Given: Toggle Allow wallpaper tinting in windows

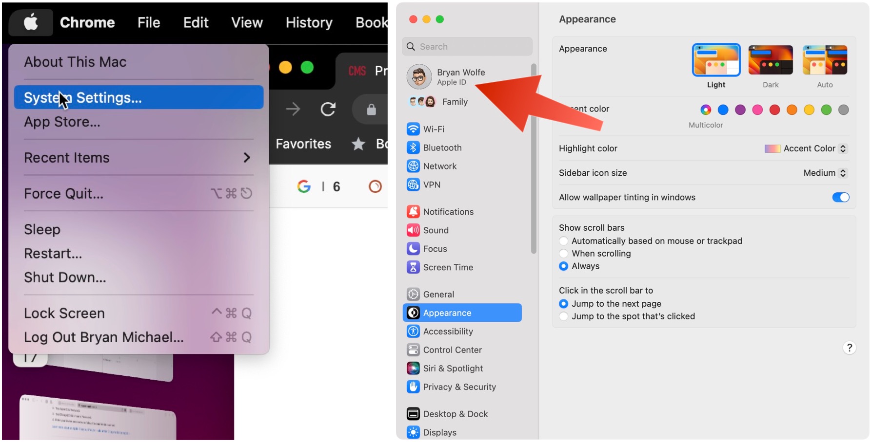Looking at the screenshot, I should 840,197.
